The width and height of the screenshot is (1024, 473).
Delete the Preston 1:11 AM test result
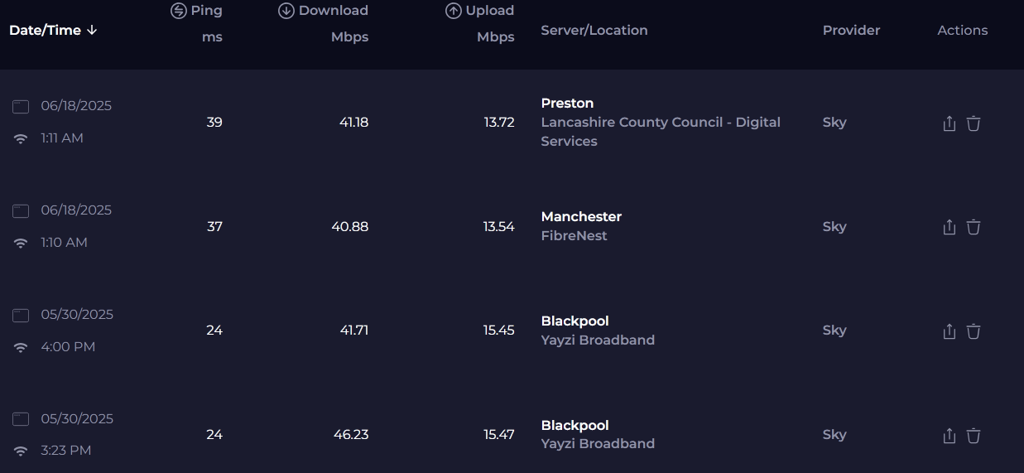pos(974,123)
